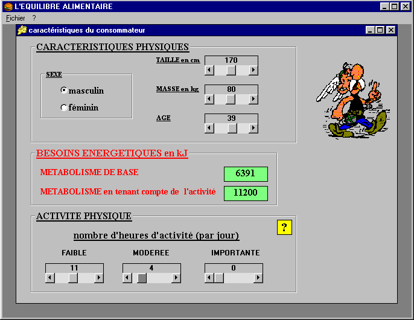Click the cheese icon in child window title
Viewport: 414px width, 320px height.
(x=22, y=30)
